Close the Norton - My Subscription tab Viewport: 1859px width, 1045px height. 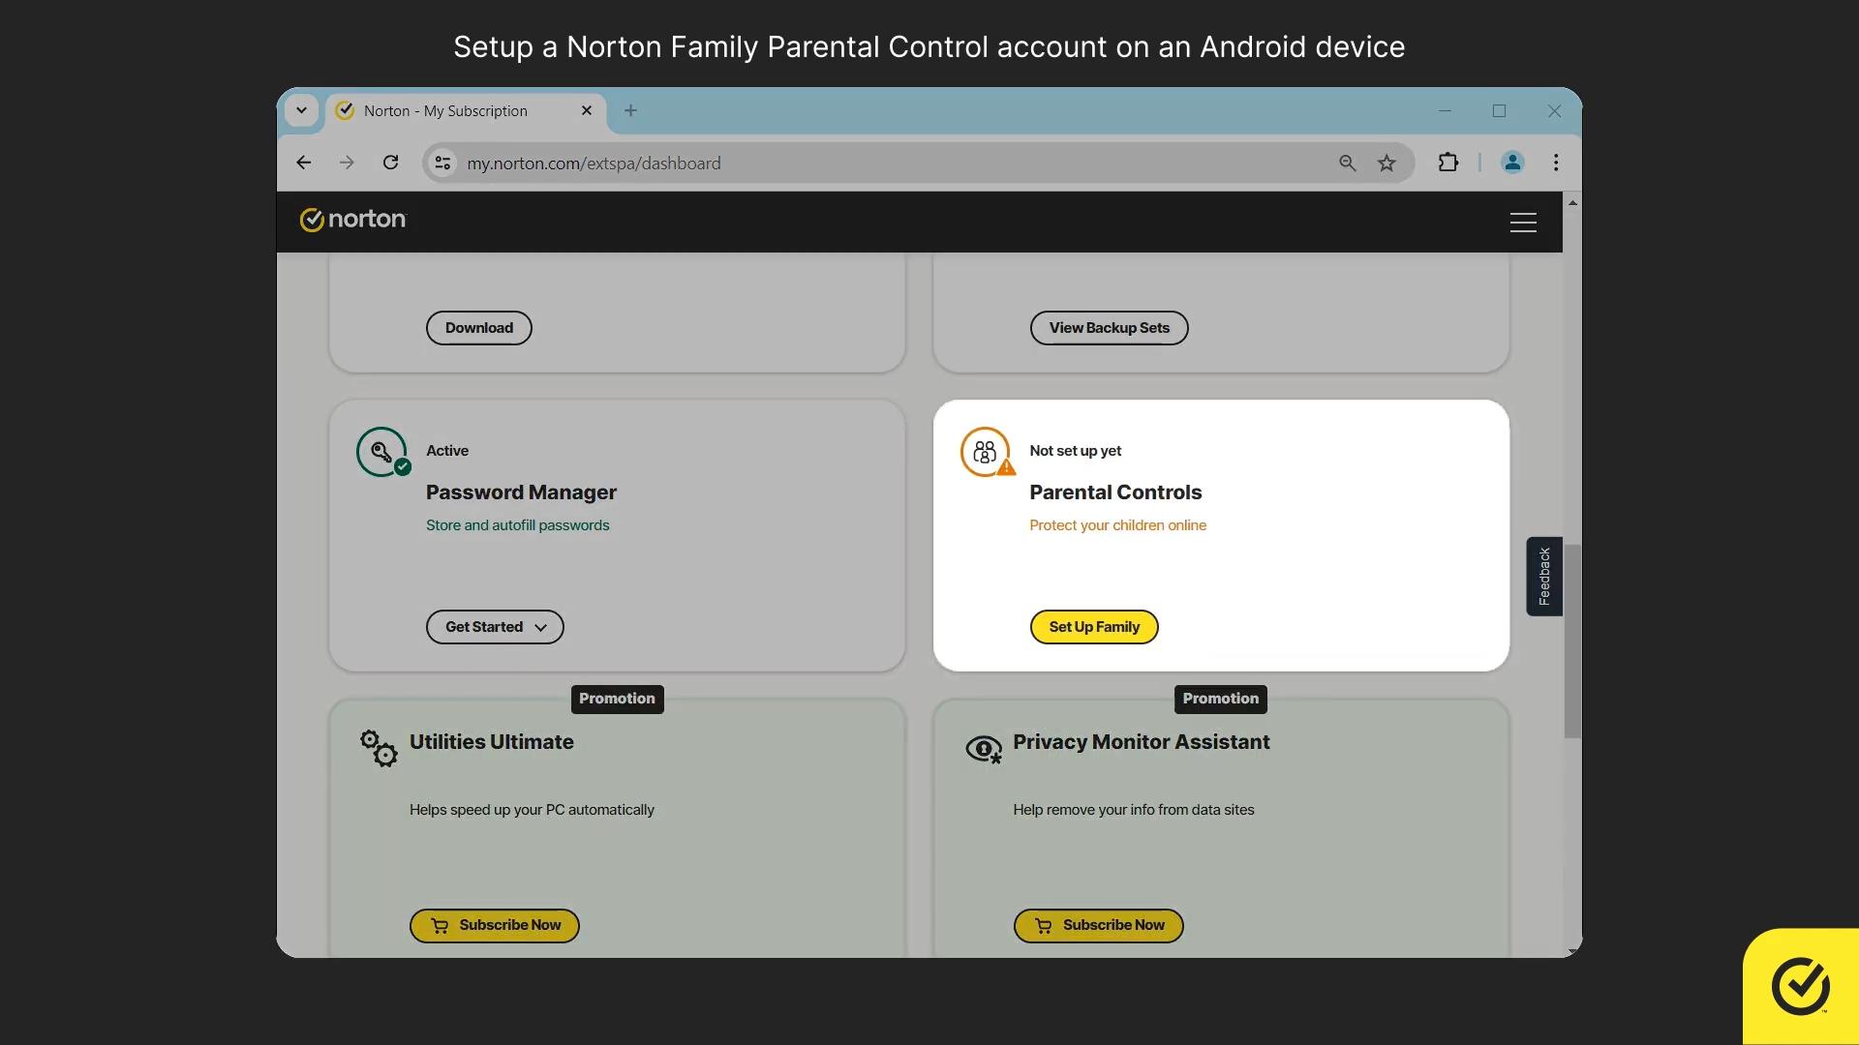(586, 111)
